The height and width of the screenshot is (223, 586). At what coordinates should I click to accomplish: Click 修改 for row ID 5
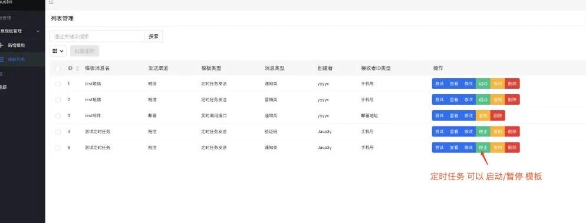(469, 148)
